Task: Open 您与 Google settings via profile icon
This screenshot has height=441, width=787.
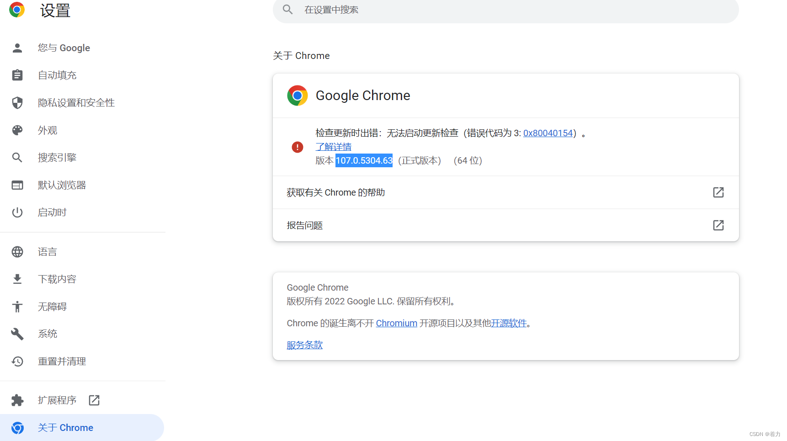Action: click(x=17, y=48)
